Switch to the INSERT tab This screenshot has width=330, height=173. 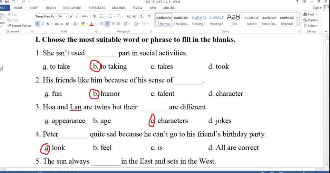click(x=34, y=8)
